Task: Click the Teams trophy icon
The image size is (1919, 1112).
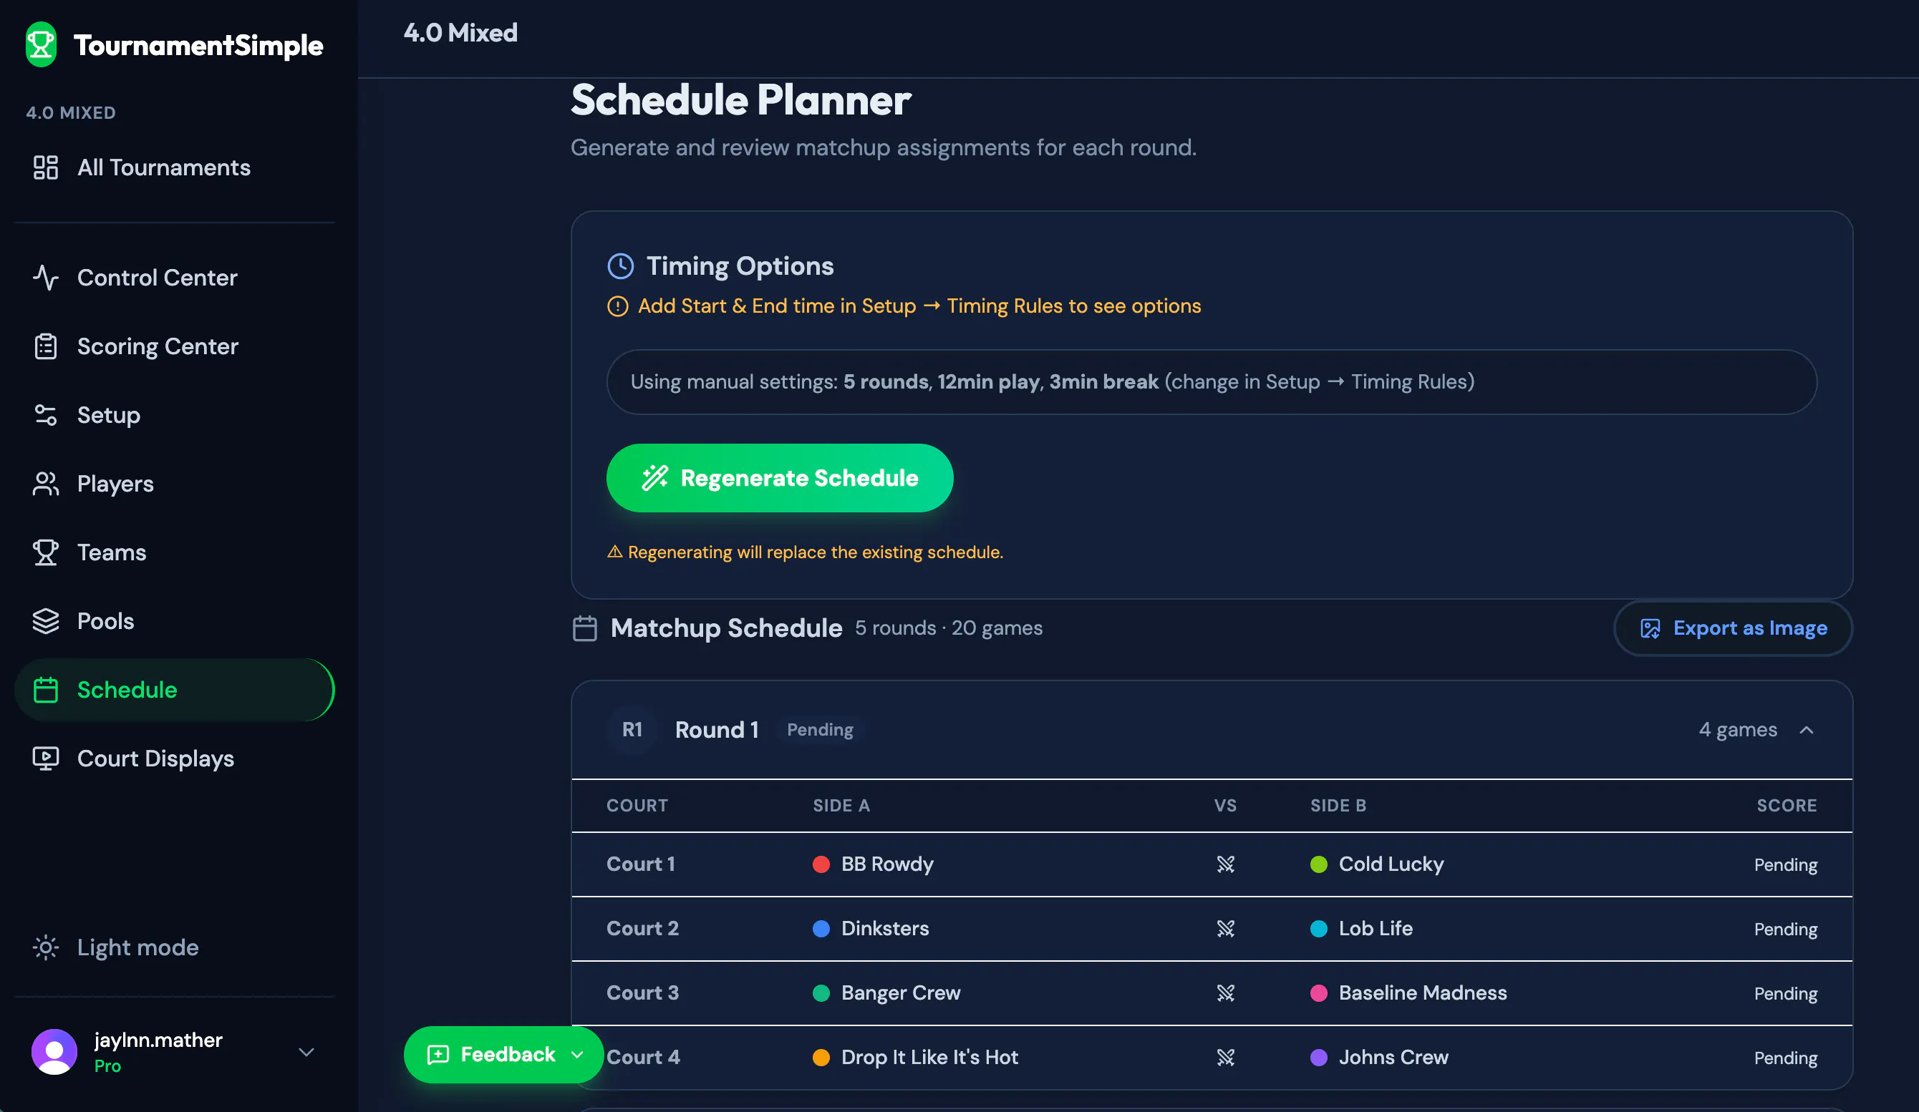Action: tap(46, 552)
